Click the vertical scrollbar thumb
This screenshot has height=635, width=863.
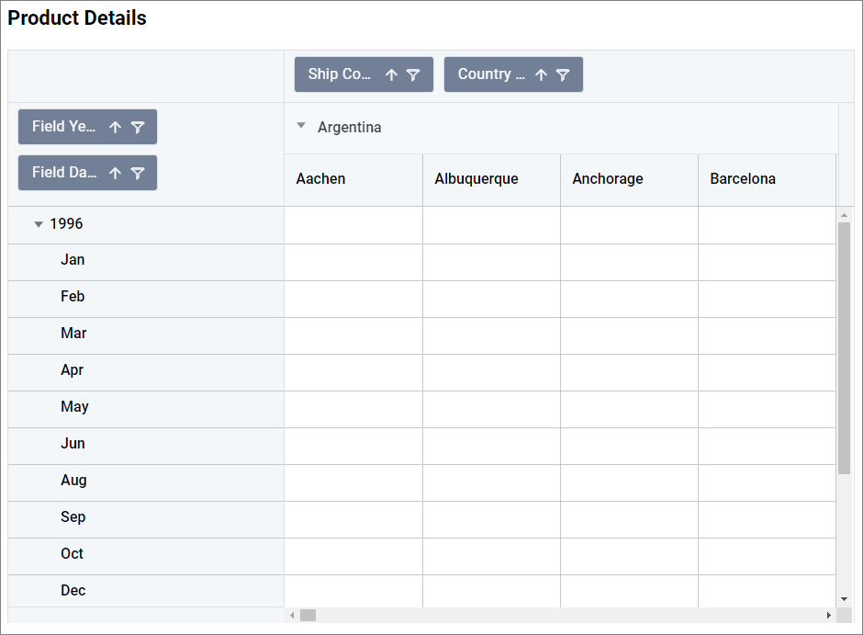click(845, 349)
